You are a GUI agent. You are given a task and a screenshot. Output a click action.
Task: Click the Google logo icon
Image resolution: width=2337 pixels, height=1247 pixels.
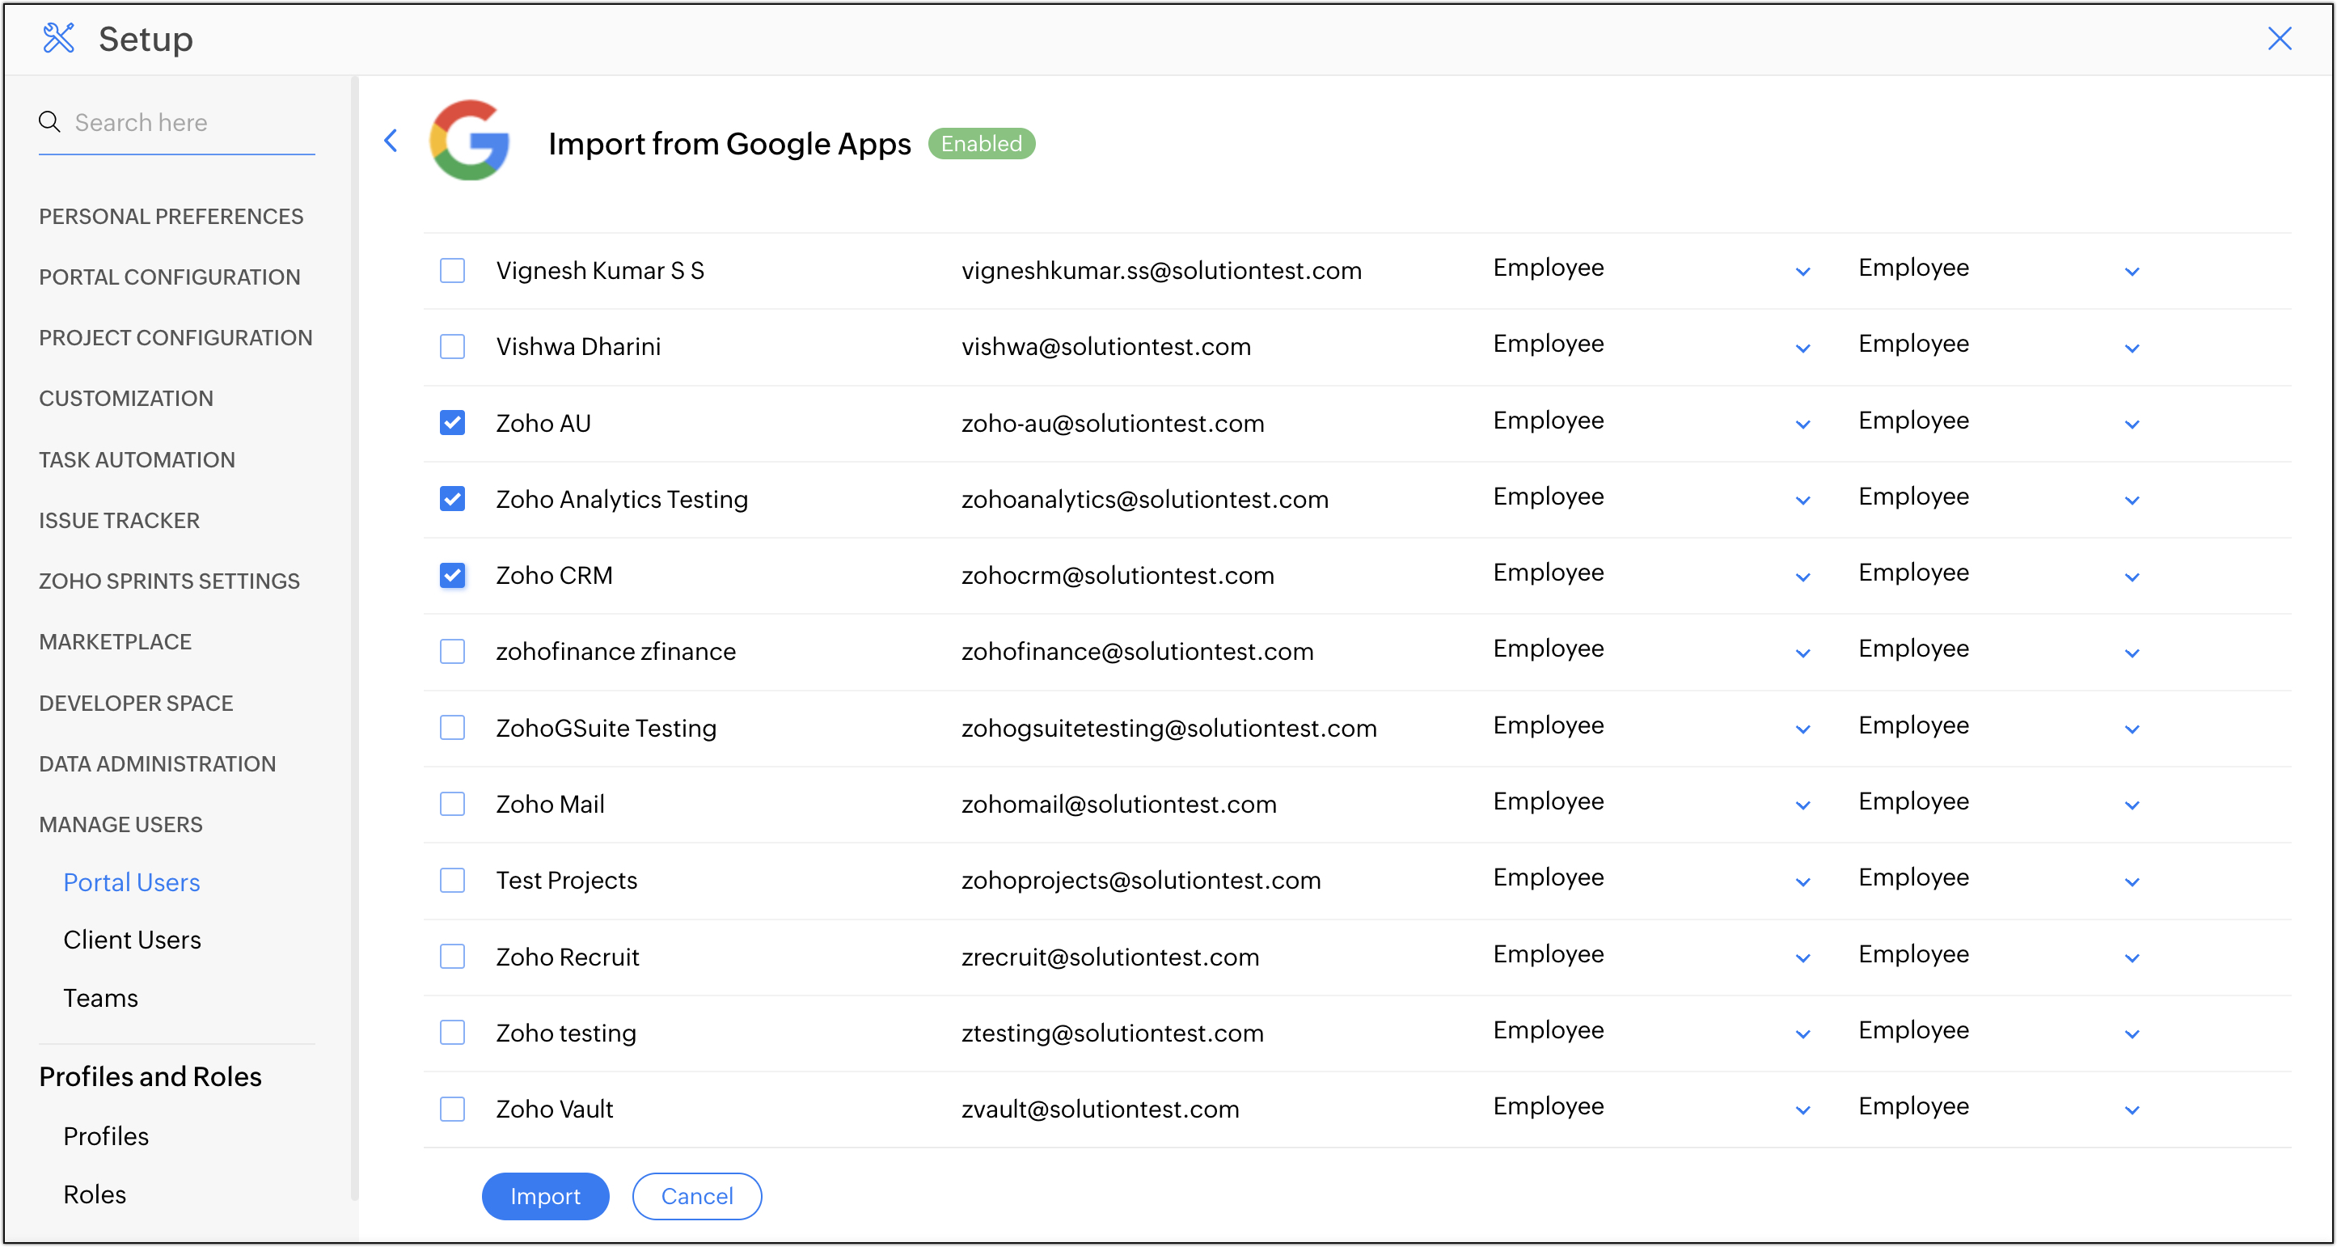pos(469,141)
